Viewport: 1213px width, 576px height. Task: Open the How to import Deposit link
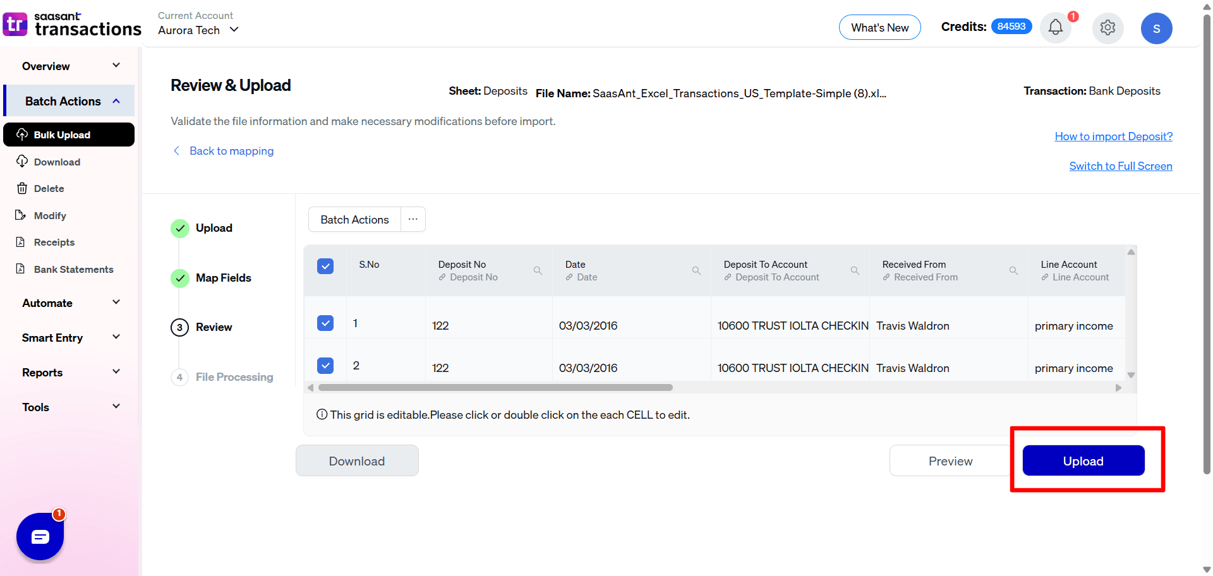pyautogui.click(x=1113, y=136)
